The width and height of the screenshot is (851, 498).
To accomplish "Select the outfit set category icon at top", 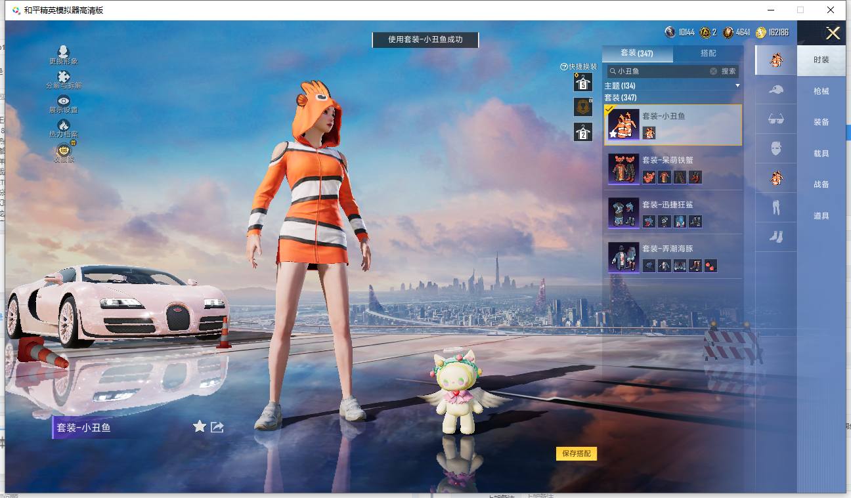I will point(776,60).
